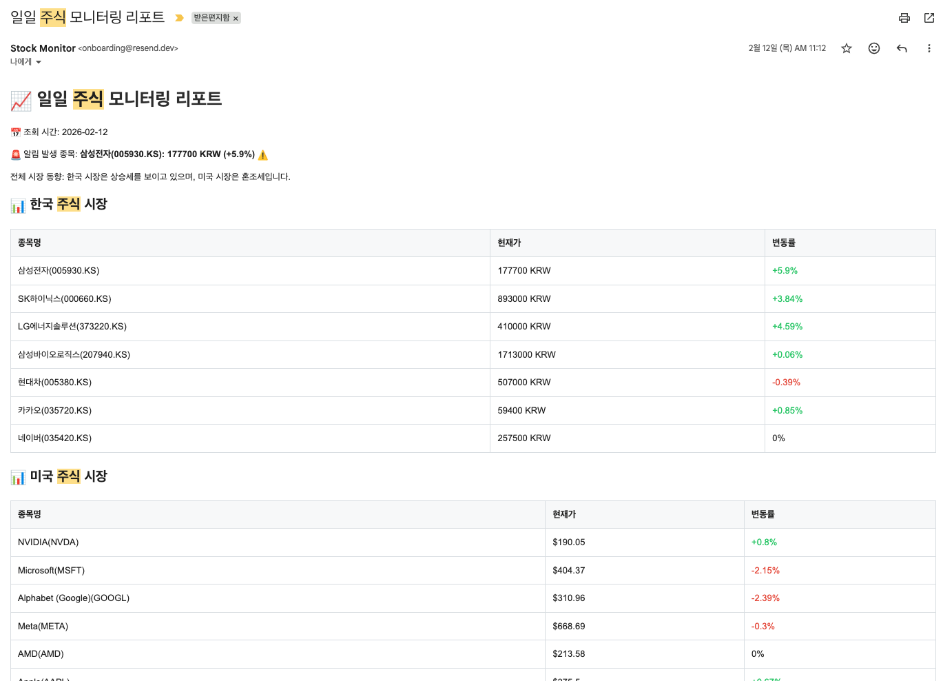The height and width of the screenshot is (681, 943).
Task: Click the 한국 주식 시장 section heading
Action: (59, 204)
